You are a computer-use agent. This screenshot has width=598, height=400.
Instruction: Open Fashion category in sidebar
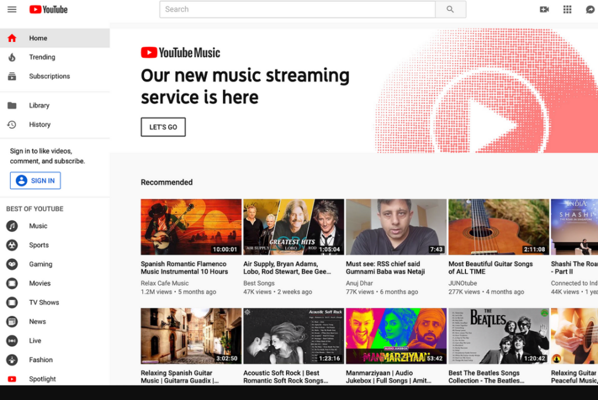[x=55, y=360]
